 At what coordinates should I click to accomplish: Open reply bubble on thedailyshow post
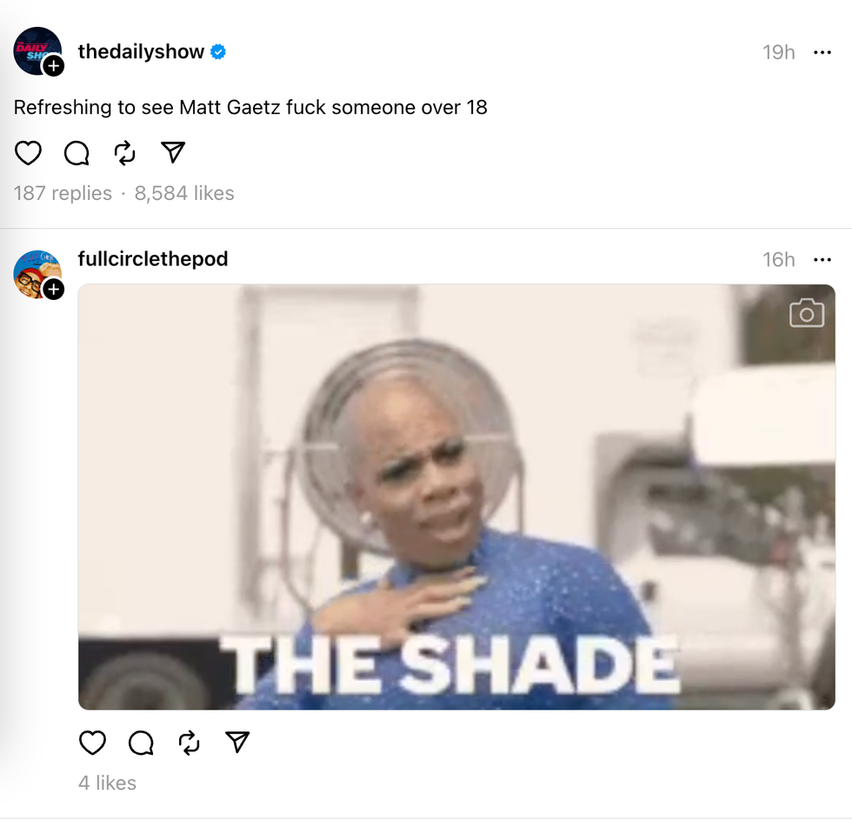click(x=77, y=153)
